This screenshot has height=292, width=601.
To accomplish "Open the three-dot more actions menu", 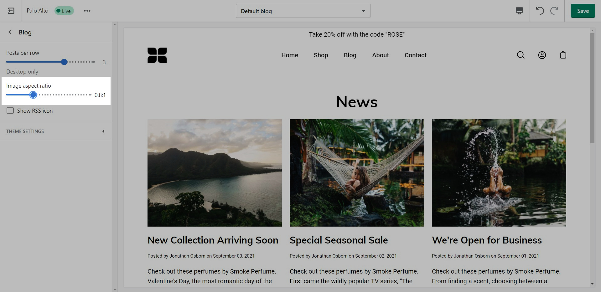I will click(x=87, y=11).
